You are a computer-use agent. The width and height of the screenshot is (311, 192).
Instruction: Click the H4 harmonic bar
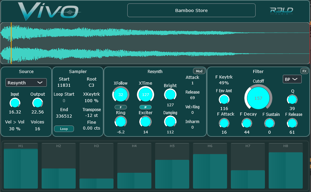[x=134, y=166]
